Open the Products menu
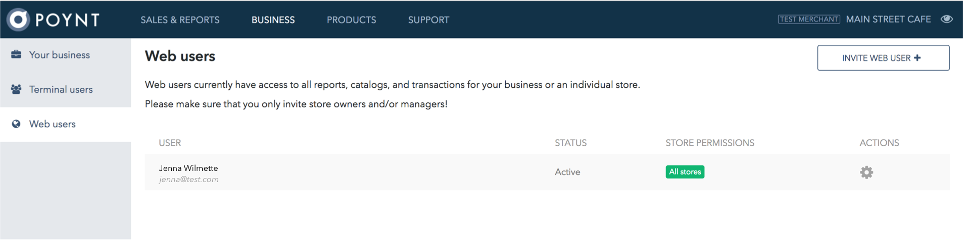 point(351,20)
